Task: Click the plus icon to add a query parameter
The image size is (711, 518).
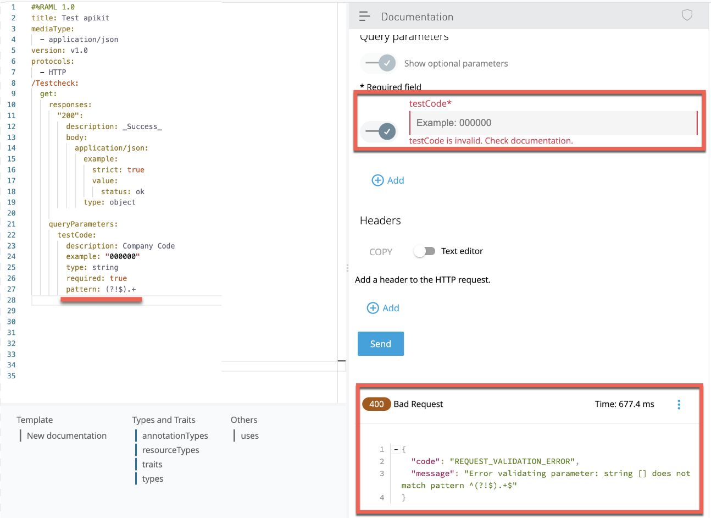Action: (x=377, y=180)
